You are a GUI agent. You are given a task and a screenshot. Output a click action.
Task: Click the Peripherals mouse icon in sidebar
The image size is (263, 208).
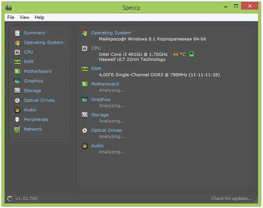17,119
